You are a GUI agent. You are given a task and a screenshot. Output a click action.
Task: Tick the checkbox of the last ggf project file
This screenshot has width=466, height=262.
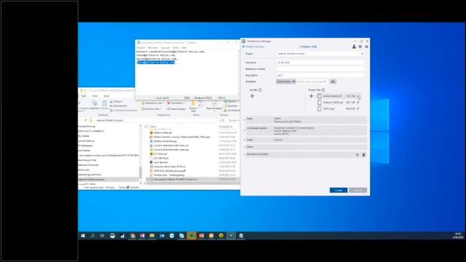[x=320, y=108]
